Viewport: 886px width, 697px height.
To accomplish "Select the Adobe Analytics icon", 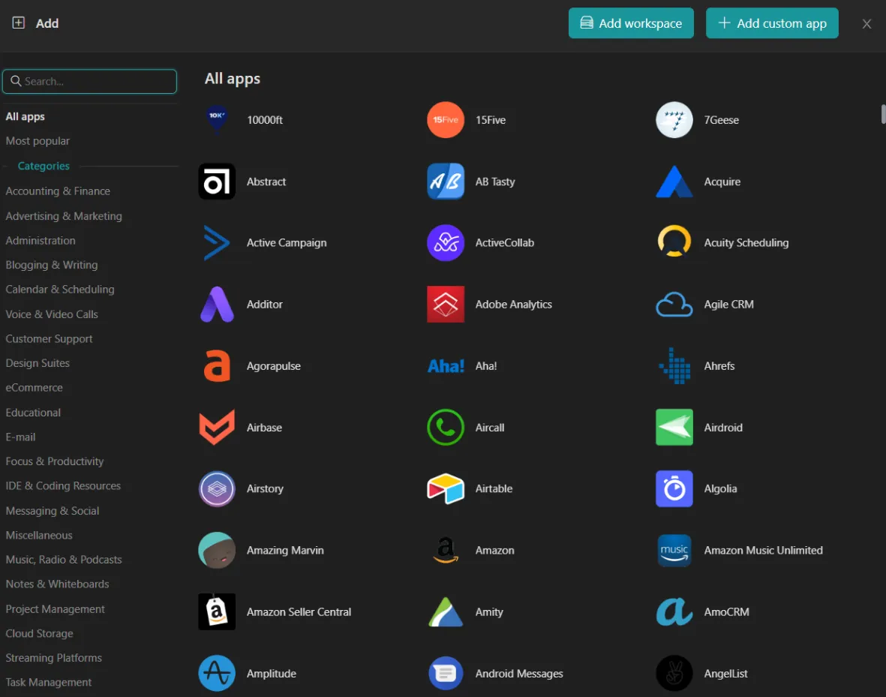I will 446,304.
